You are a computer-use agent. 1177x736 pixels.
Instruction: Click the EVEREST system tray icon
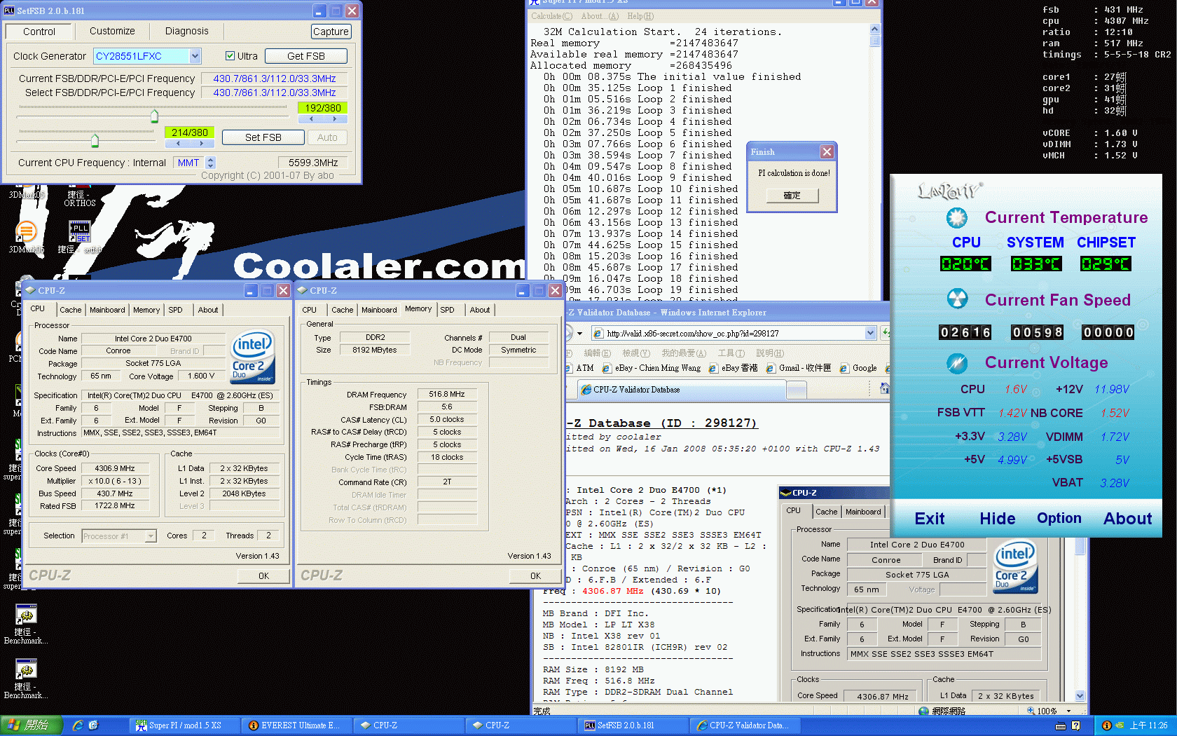coord(1107,725)
